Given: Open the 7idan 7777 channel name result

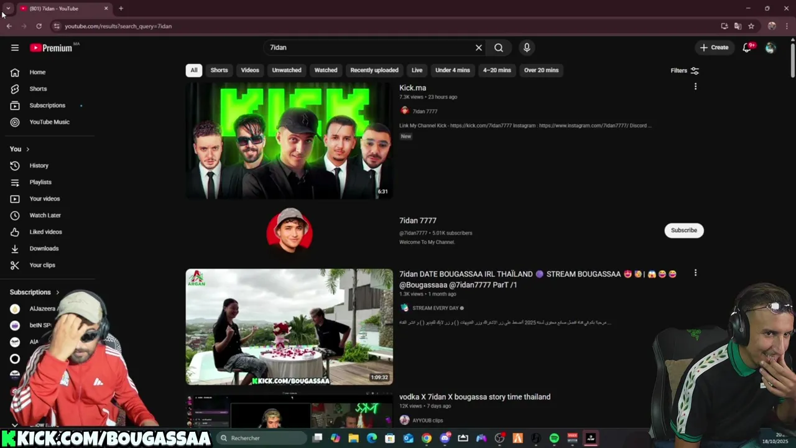Looking at the screenshot, I should point(418,220).
